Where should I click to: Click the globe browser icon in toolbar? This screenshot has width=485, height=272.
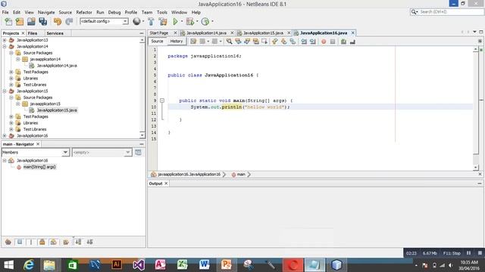tap(136, 21)
